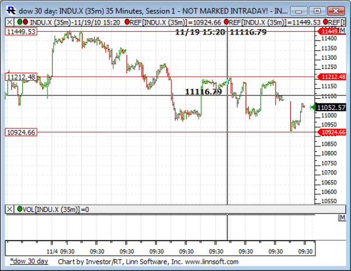Click the 10550 value on the price scale
This screenshot has height=271, width=351.
329,201
